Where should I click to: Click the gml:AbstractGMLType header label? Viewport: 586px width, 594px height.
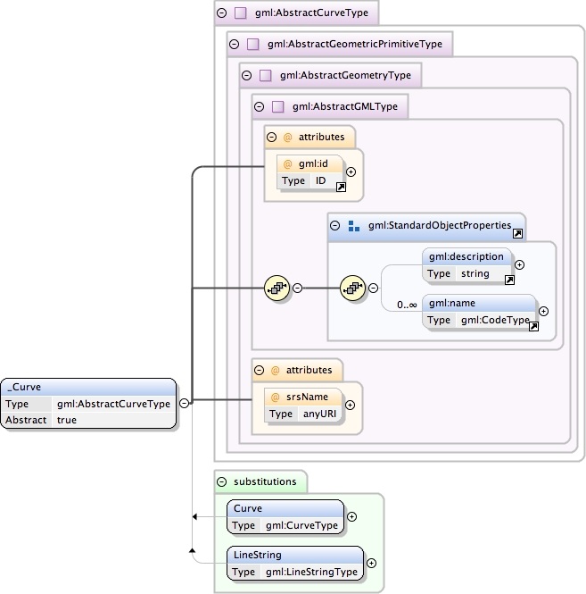coord(345,107)
